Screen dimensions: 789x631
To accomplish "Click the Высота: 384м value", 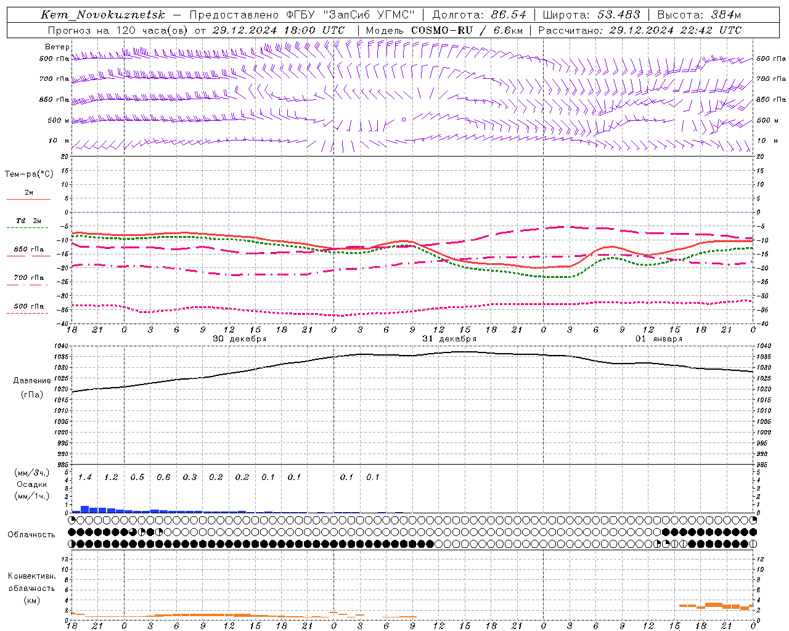I will 699,15.
